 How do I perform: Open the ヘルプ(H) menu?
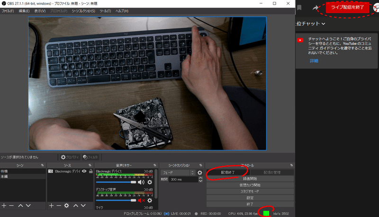(x=122, y=11)
